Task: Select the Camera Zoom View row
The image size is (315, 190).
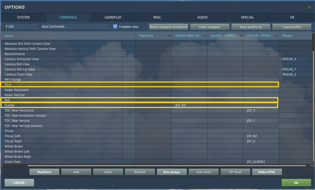Action: tap(157, 74)
